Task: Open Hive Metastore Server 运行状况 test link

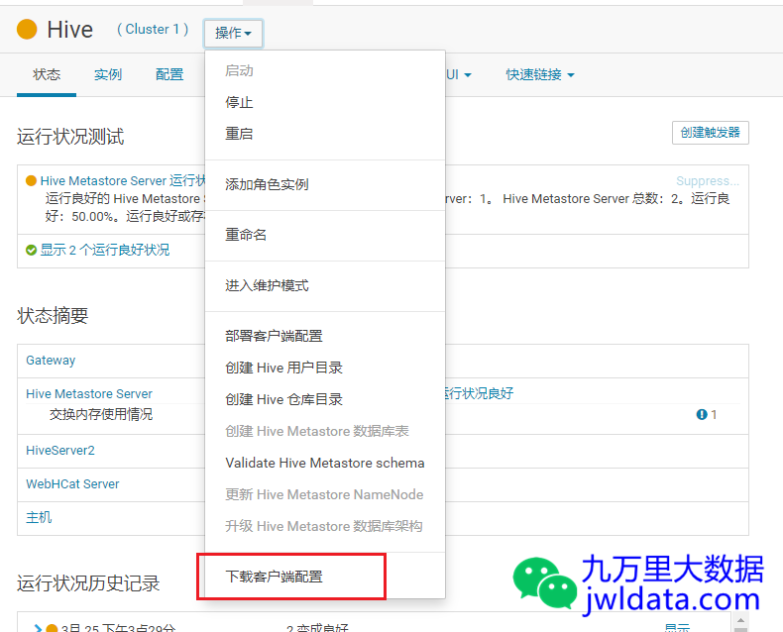Action: [123, 180]
